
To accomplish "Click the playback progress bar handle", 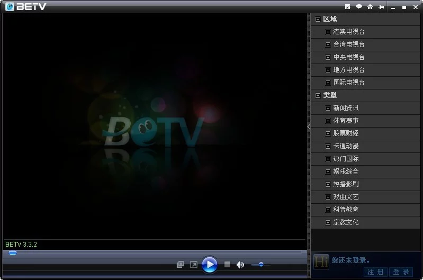I will click(13, 253).
